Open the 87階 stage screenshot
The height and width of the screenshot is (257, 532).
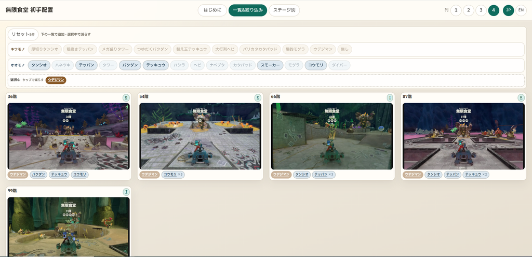point(463,136)
